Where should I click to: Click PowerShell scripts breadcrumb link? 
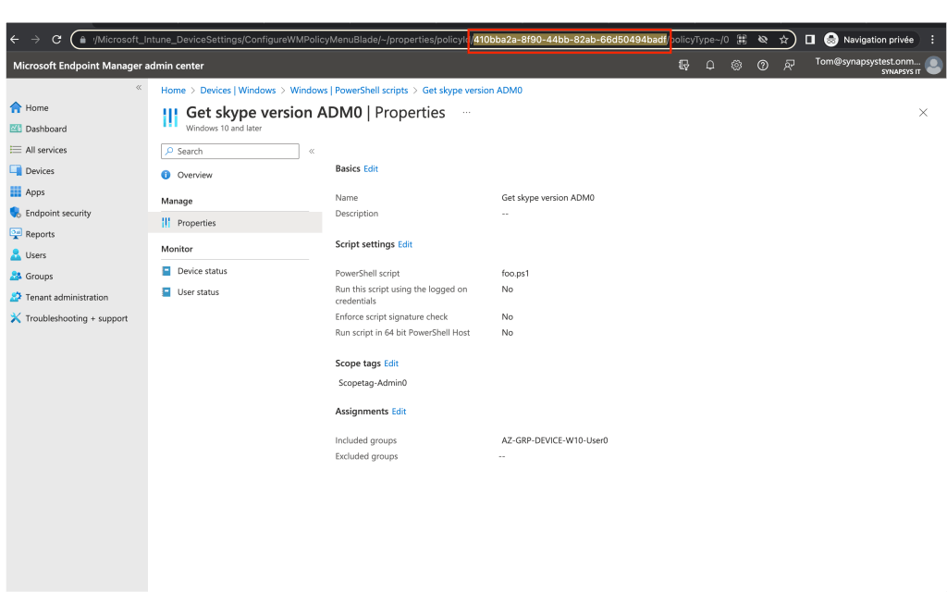349,91
